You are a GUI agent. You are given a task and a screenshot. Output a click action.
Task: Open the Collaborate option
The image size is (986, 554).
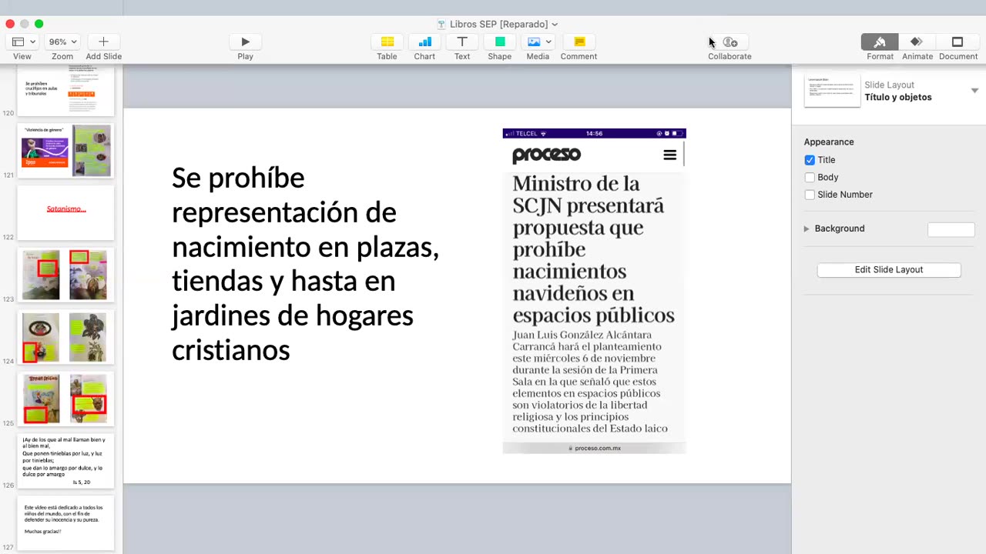[x=729, y=42]
